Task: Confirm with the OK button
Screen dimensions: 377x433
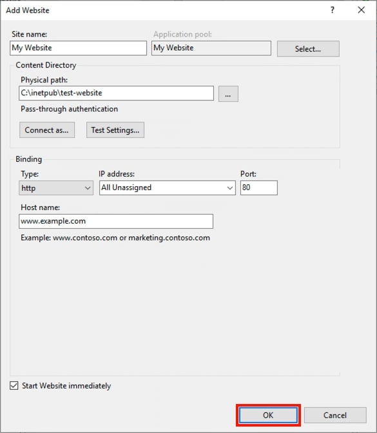Action: (268, 415)
